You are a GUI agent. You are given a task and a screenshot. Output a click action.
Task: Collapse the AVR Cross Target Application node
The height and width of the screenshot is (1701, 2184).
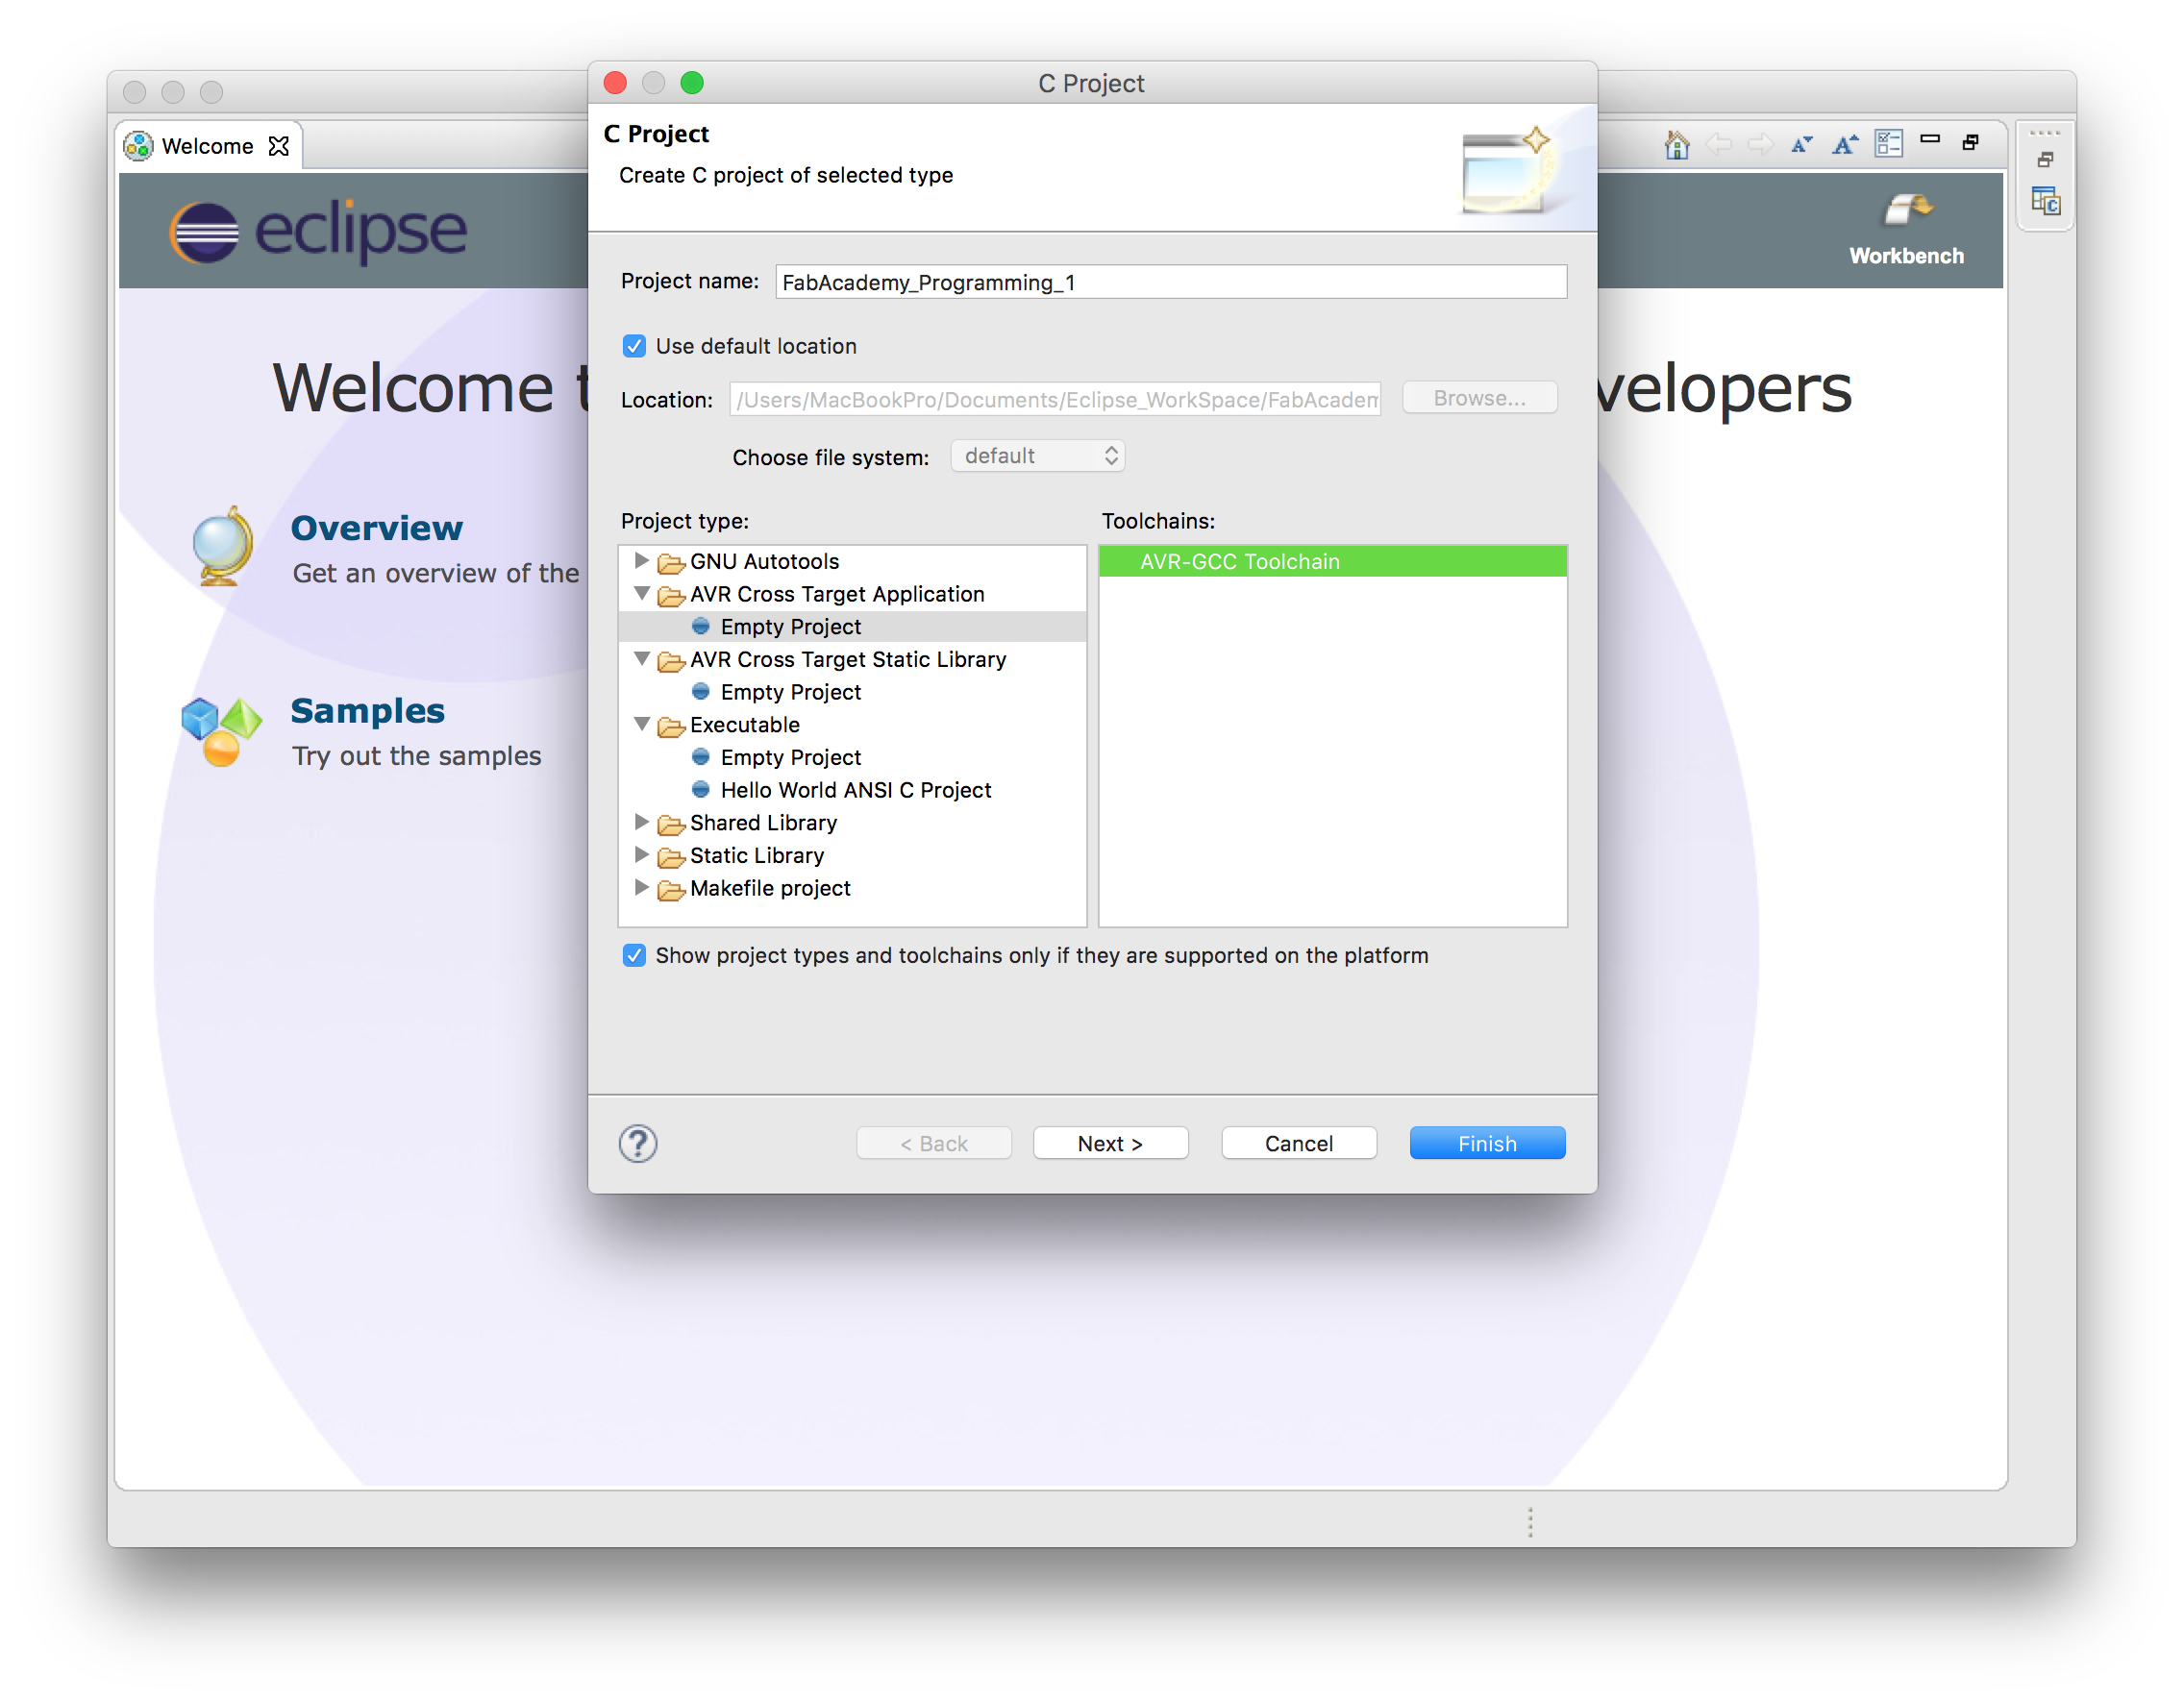point(641,593)
